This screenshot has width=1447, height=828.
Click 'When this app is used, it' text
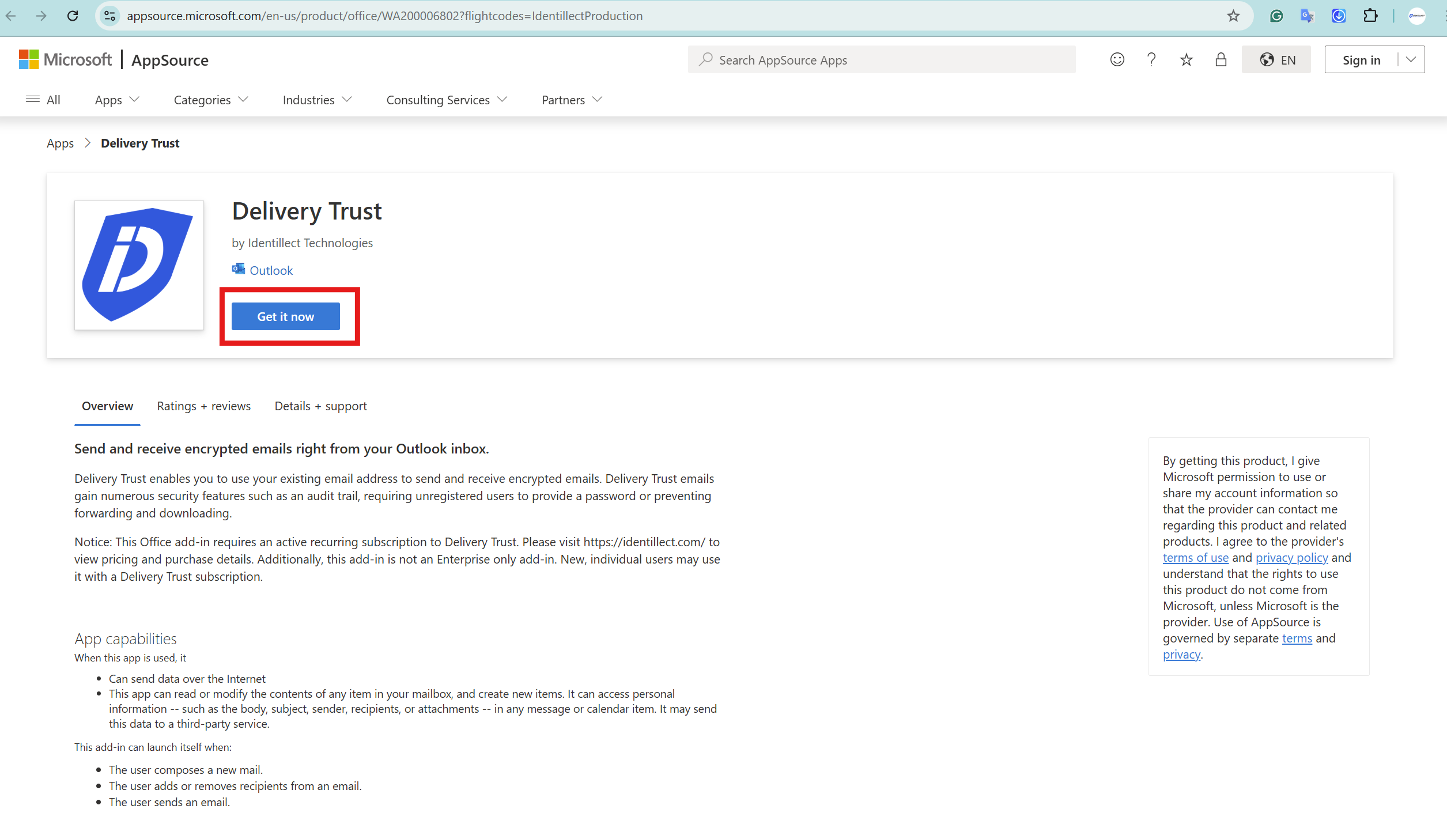[130, 657]
